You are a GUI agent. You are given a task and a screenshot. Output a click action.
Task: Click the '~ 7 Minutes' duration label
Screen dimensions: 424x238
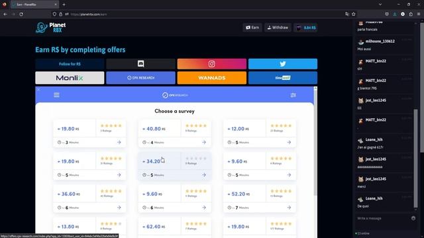pos(238,208)
